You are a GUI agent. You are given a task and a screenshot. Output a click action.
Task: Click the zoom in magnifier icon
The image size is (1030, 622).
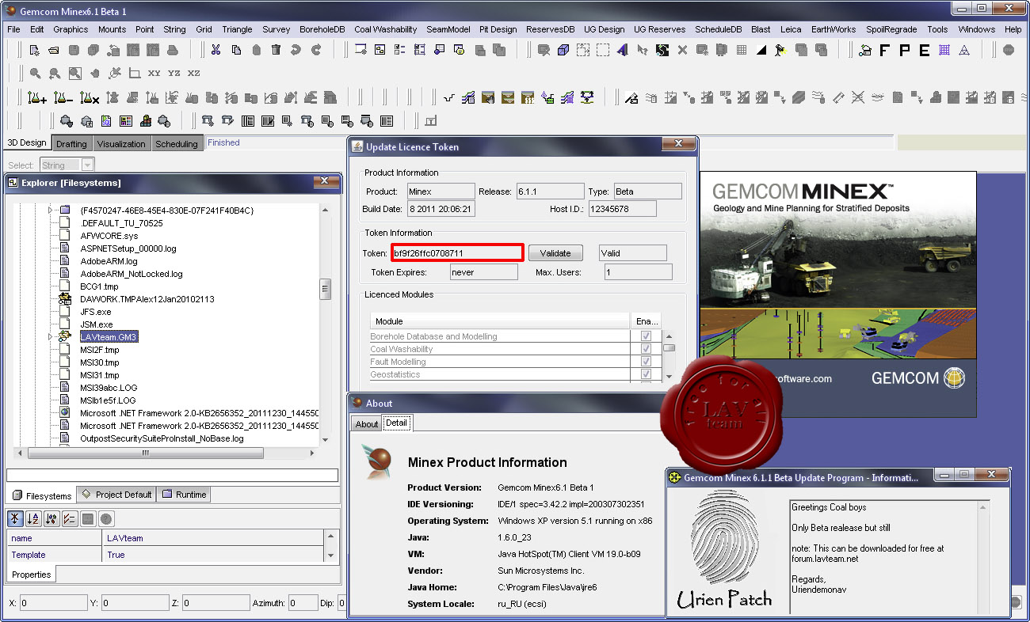pos(35,73)
